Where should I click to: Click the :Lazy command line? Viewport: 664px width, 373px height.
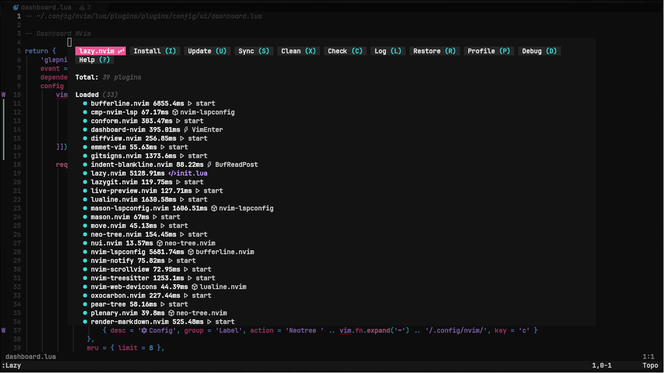[11, 365]
